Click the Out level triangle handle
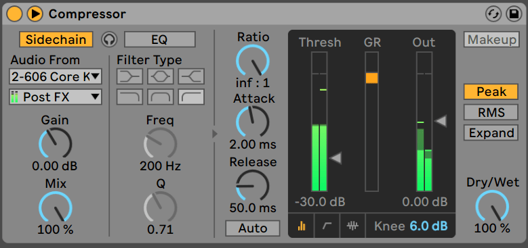 click(441, 121)
